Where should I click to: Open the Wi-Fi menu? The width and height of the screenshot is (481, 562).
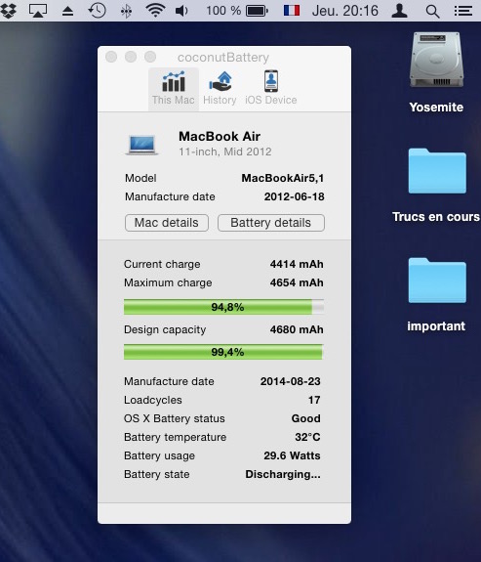155,11
